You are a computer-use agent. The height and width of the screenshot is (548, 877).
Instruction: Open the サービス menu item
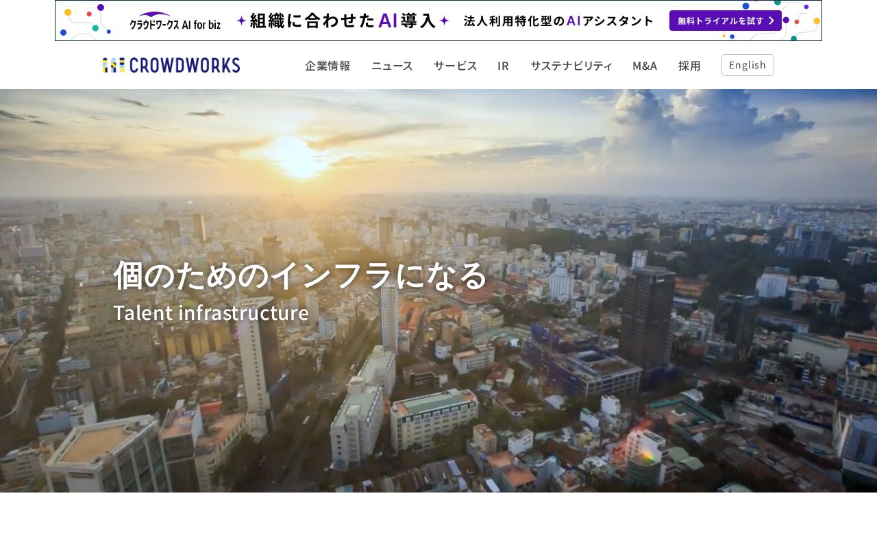456,66
